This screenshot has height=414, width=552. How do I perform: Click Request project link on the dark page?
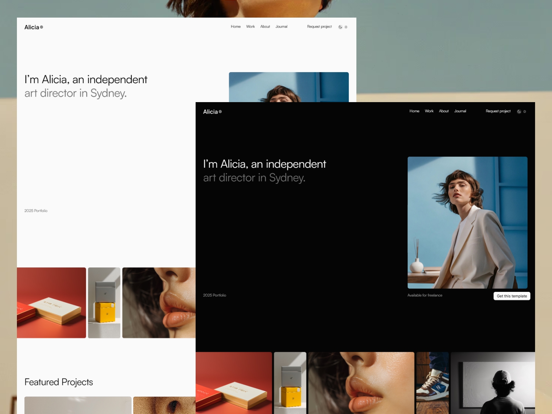point(498,111)
